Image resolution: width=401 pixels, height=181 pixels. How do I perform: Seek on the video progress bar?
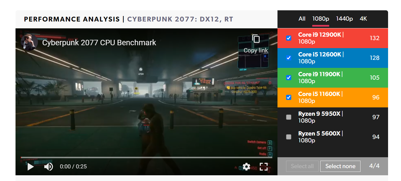click(146, 157)
